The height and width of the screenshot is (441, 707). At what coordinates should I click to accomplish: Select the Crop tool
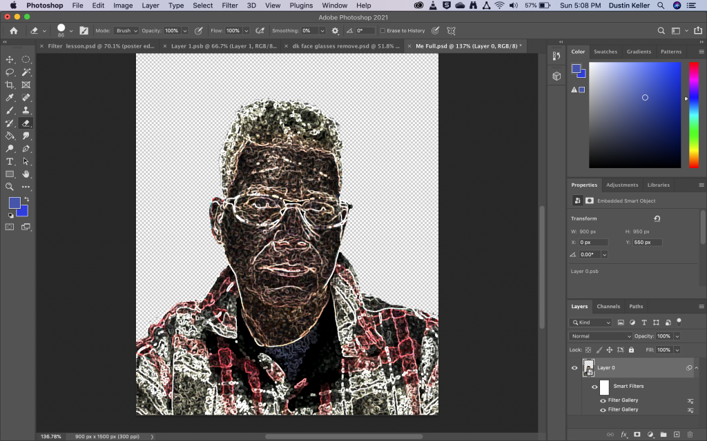click(10, 85)
